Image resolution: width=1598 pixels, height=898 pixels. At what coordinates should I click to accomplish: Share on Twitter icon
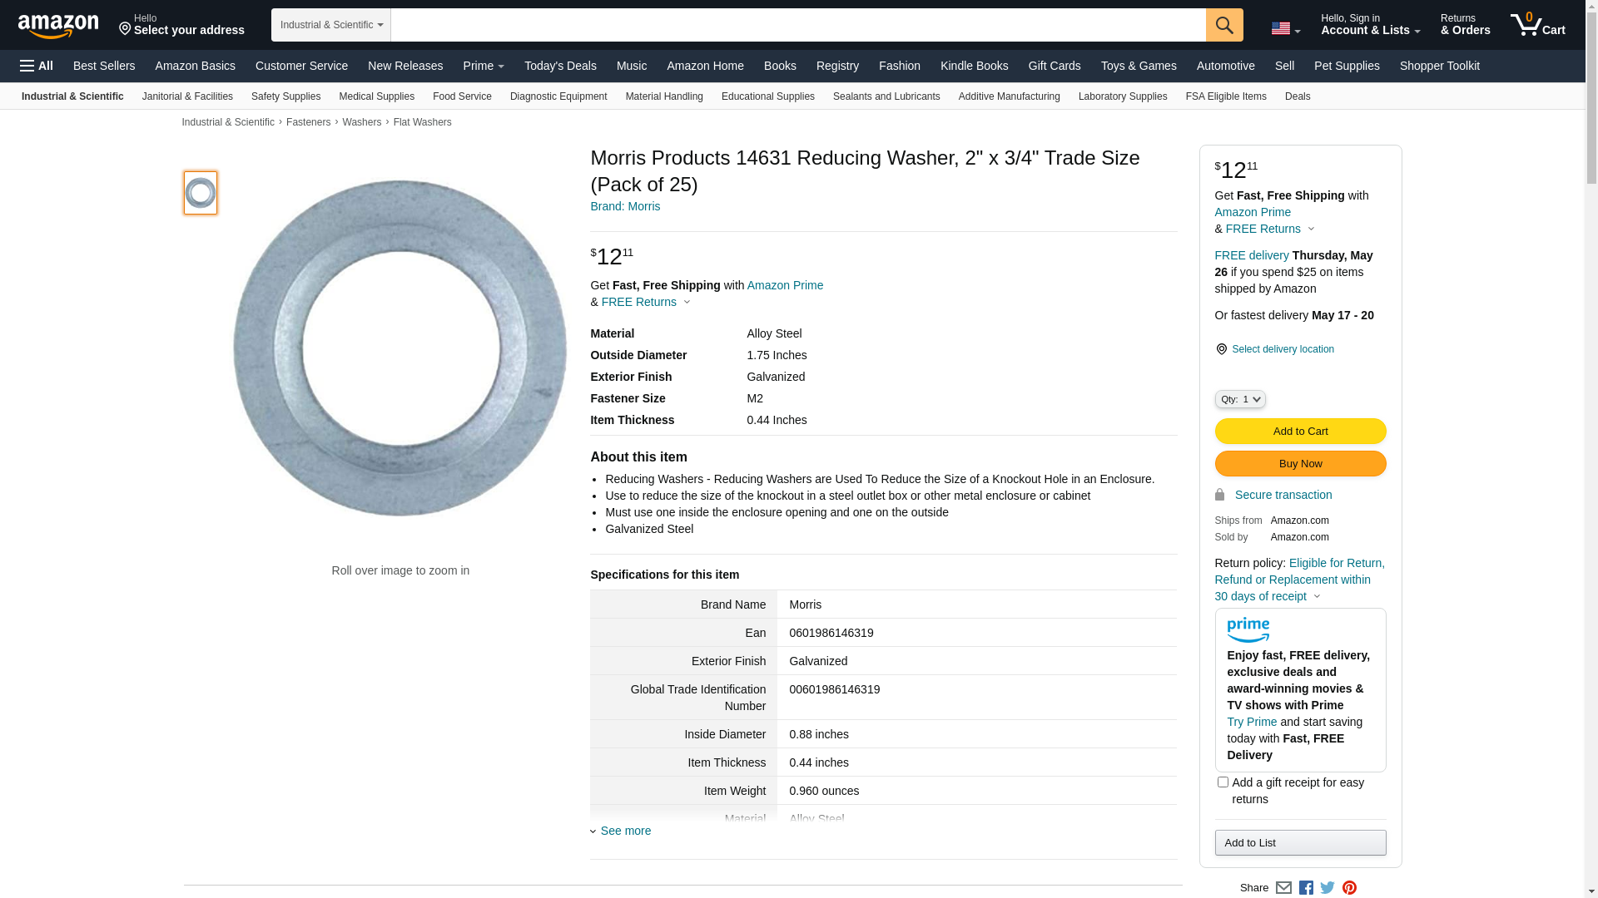tap(1328, 888)
